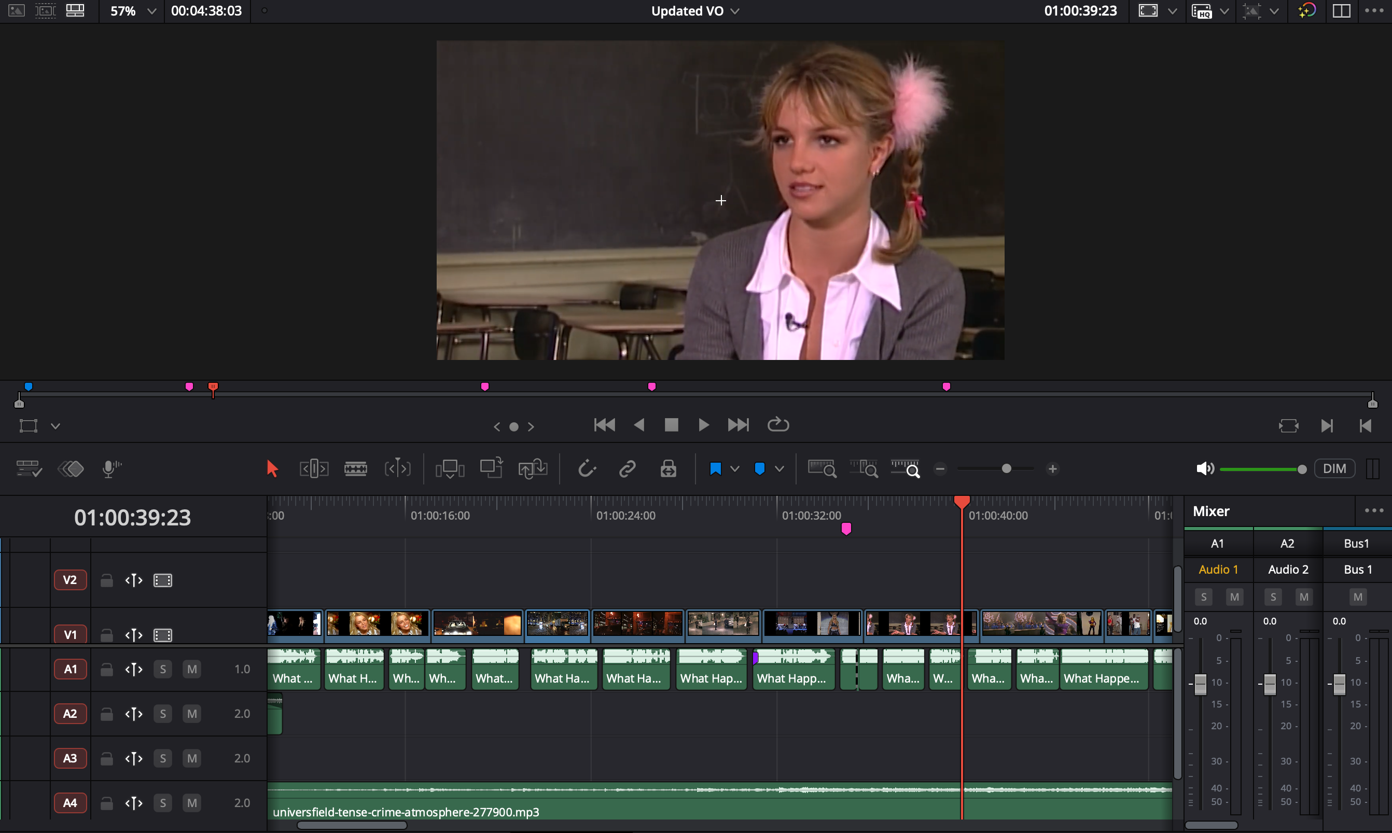Open proxy HQ playback dropdown

tap(1224, 11)
